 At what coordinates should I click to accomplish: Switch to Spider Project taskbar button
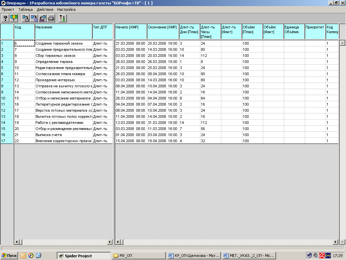pyautogui.click(x=84, y=256)
